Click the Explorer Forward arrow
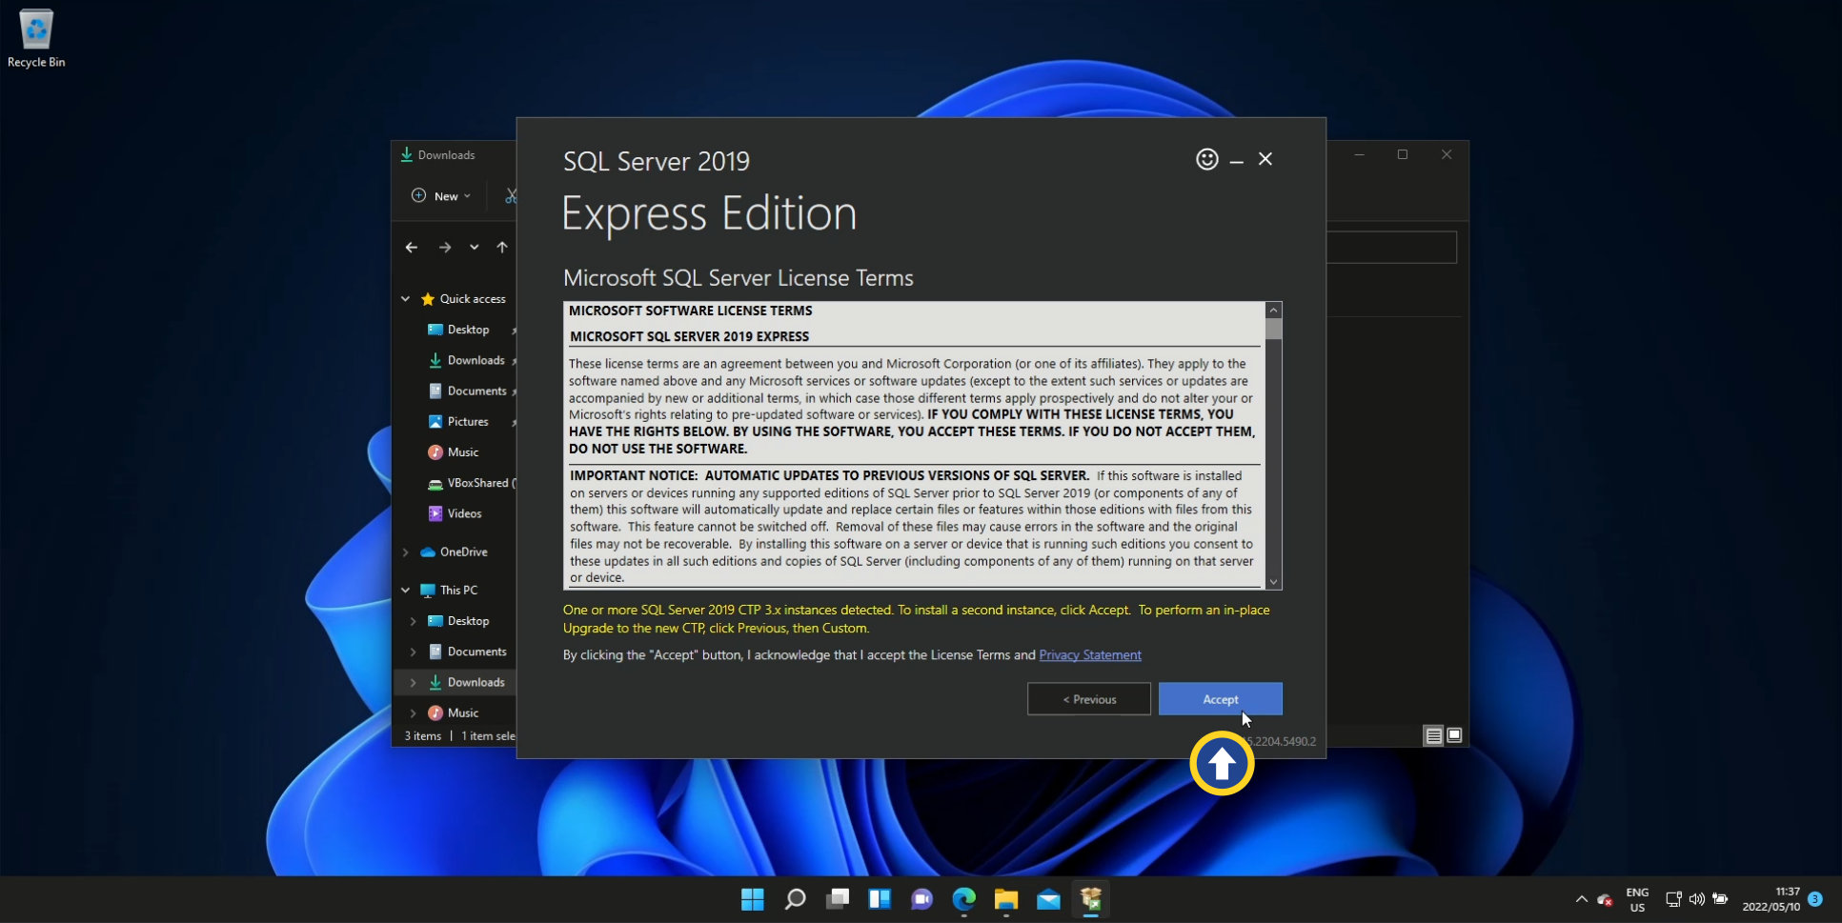The width and height of the screenshot is (1842, 923). click(445, 247)
